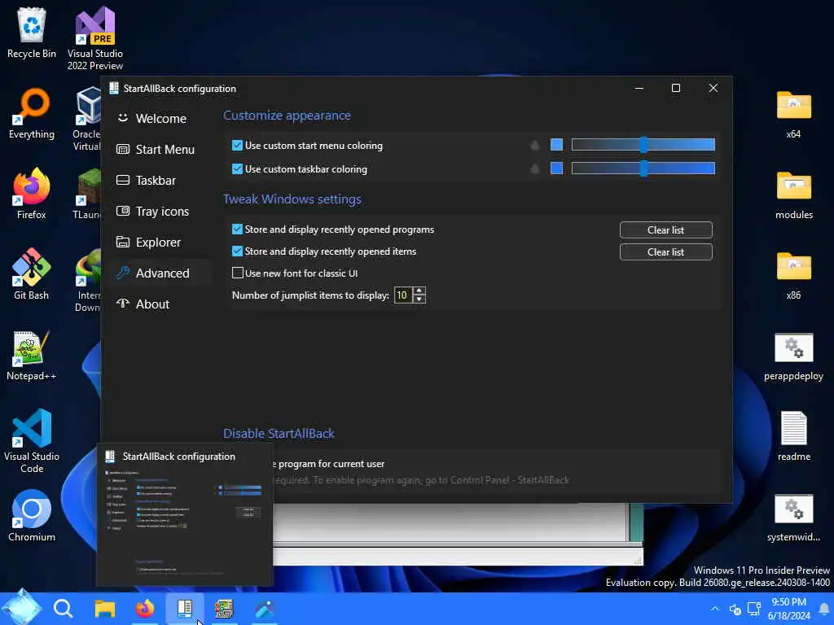The image size is (834, 625).
Task: Open taskbar Search icon
Action: coord(64,608)
